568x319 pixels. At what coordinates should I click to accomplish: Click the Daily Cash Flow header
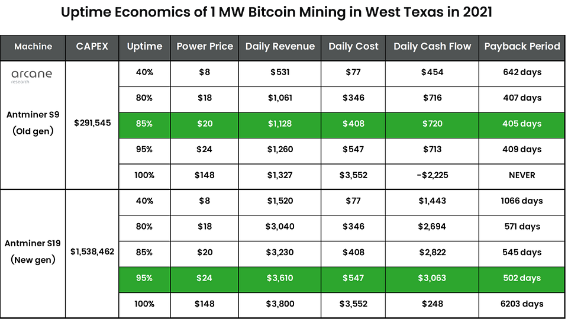click(432, 47)
